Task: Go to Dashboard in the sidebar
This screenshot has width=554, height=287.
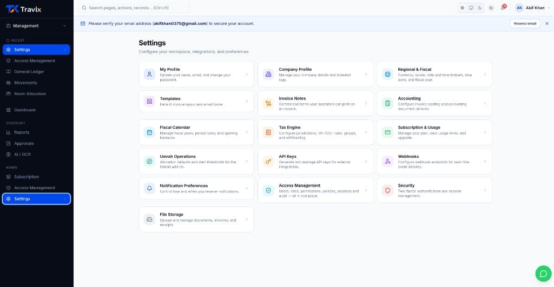Action: (x=36, y=110)
